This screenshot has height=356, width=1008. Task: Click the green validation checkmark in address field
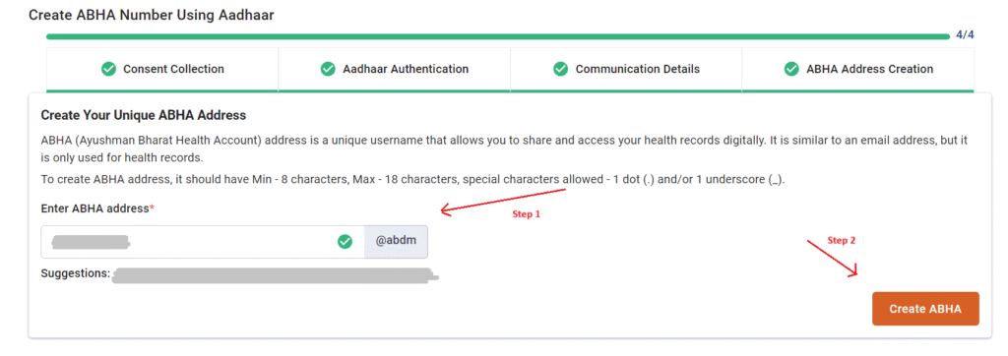point(346,242)
